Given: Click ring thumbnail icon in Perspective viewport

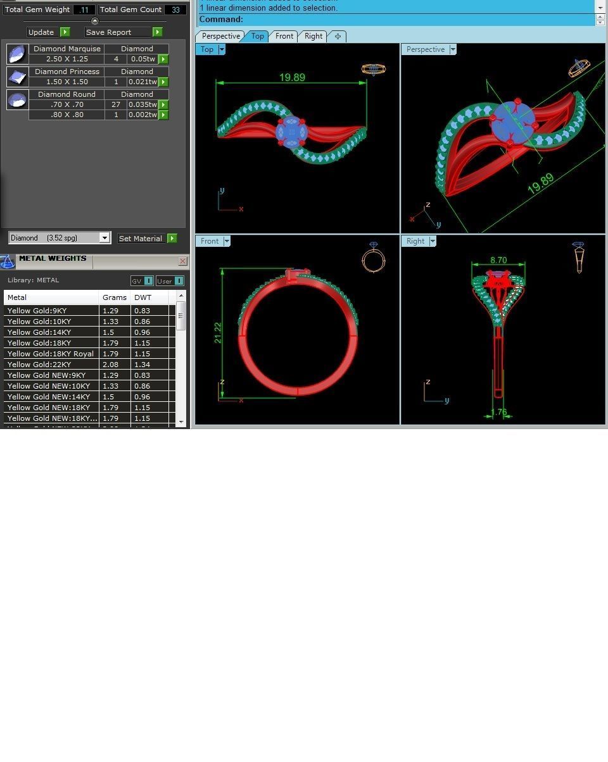Looking at the screenshot, I should [579, 67].
